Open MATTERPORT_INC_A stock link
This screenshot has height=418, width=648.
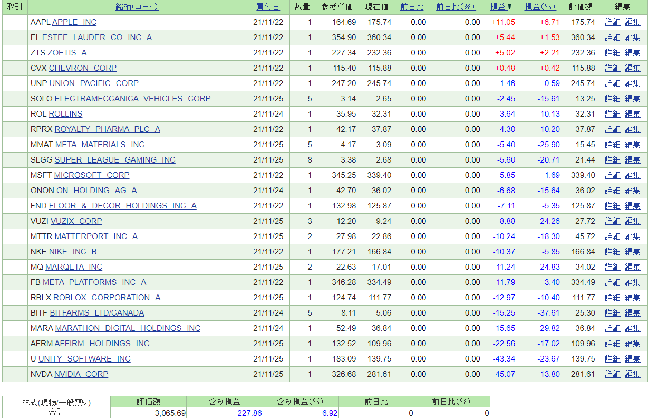tap(96, 236)
